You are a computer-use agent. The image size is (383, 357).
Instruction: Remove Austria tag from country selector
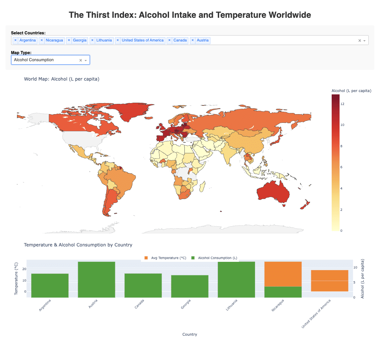click(193, 40)
